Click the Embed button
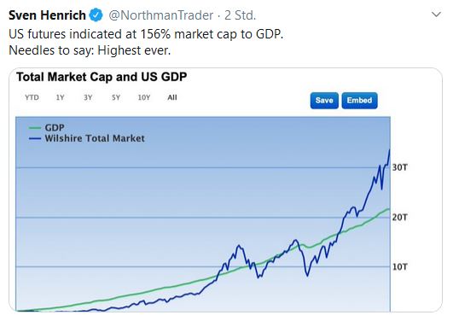 359,101
